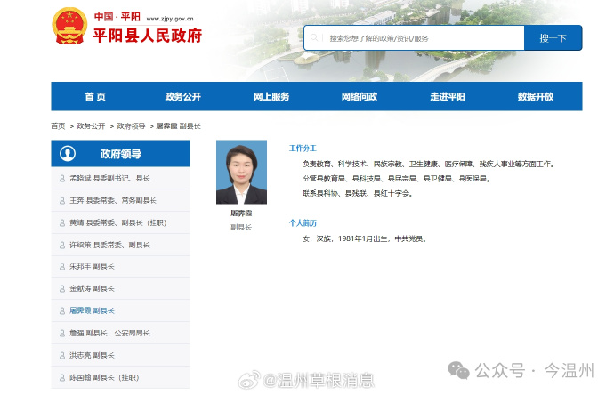The height and width of the screenshot is (395, 614).
Task: Click the person icon in 政府领导 header
Action: click(x=68, y=154)
